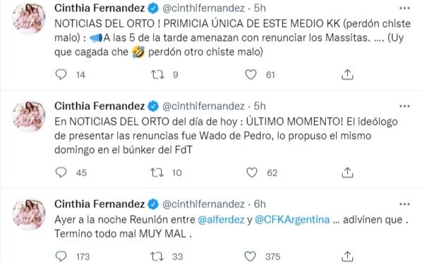
Task: Open the 6h timestamp on the last tweet
Action: click(260, 204)
